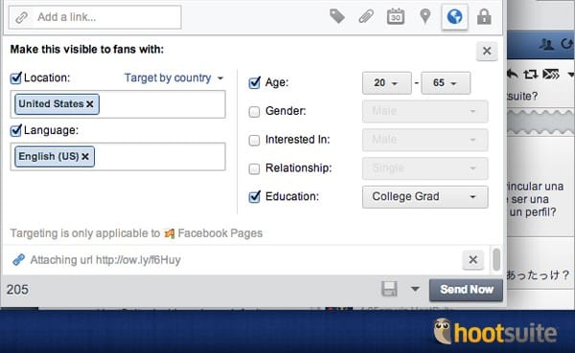Click the 205 character counter

[x=17, y=290]
